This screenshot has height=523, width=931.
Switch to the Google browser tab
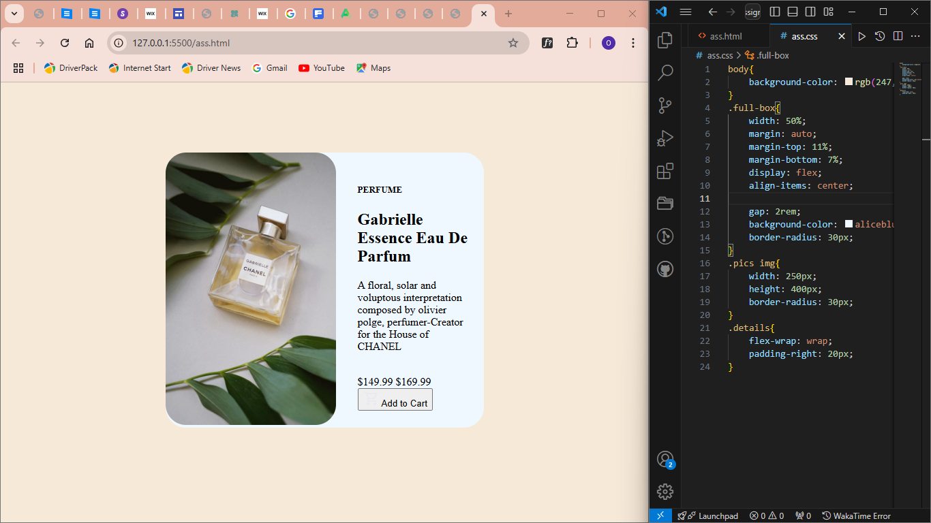290,14
